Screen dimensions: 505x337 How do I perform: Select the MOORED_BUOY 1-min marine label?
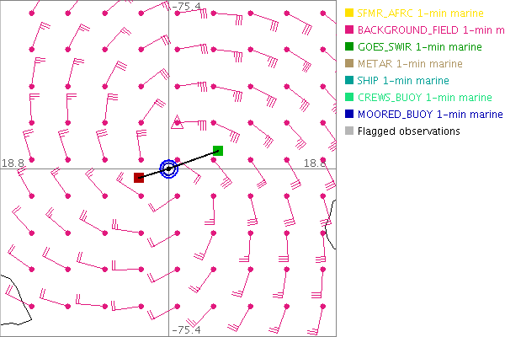[x=429, y=114]
